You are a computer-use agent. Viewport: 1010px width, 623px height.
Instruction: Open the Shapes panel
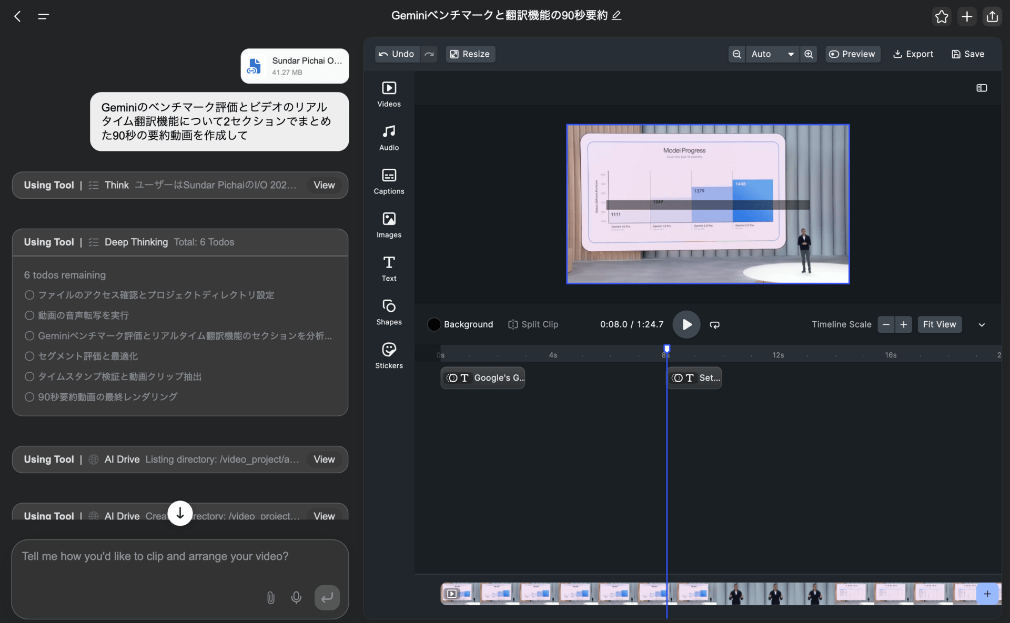[389, 312]
